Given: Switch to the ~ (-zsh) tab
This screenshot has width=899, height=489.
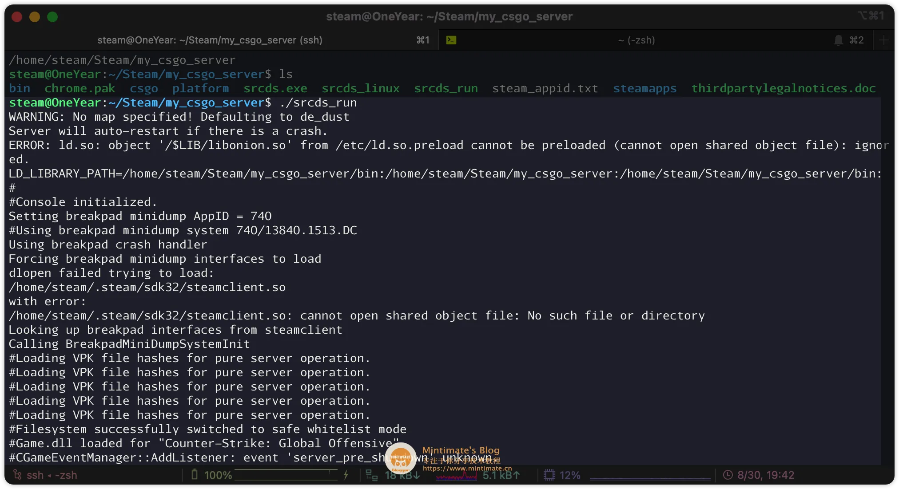Looking at the screenshot, I should [x=636, y=40].
